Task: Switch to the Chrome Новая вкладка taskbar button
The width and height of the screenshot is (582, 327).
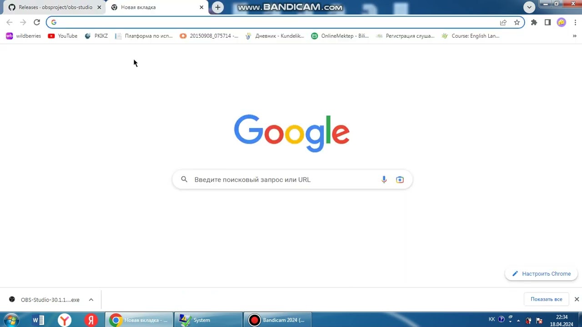Action: click(x=139, y=320)
